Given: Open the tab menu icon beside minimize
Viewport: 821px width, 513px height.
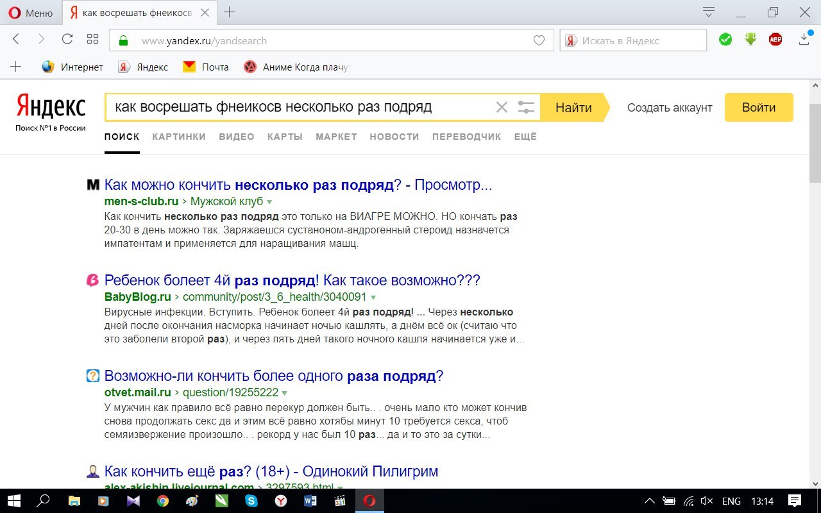Looking at the screenshot, I should 709,12.
